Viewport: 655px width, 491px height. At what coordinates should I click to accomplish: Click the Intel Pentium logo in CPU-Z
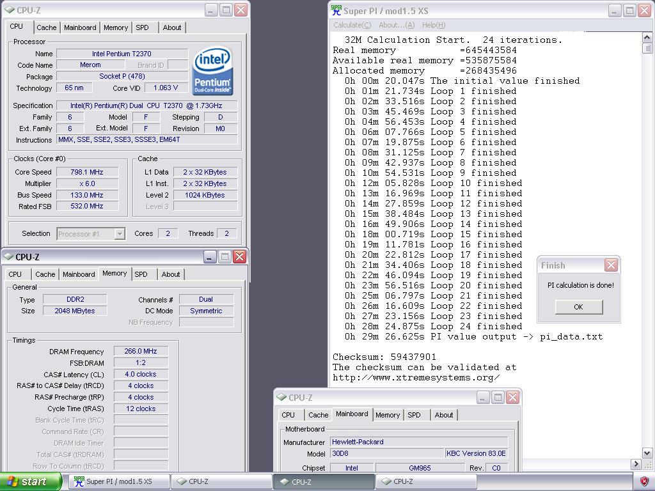coord(212,70)
